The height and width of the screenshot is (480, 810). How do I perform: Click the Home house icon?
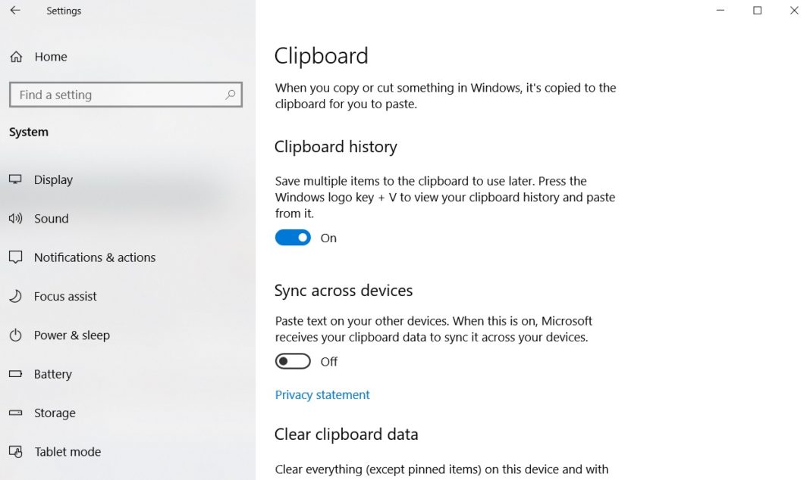pyautogui.click(x=15, y=56)
